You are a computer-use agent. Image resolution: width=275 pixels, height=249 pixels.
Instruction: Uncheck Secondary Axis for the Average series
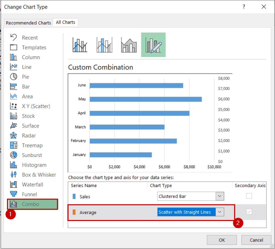coord(249,212)
